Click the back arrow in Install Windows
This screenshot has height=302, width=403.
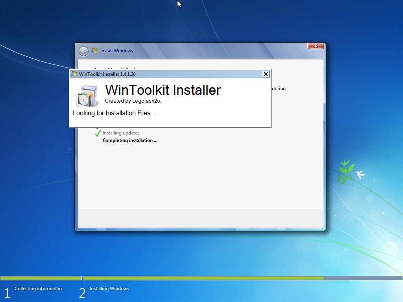point(83,51)
